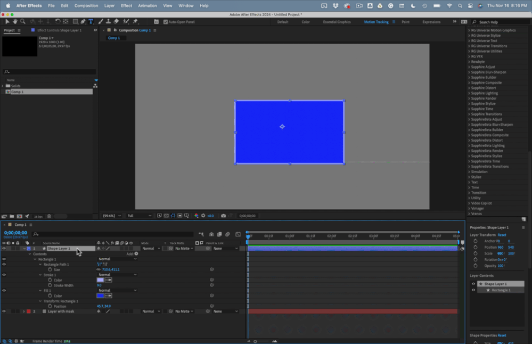Hide Layer with mask using eye icon
Image resolution: width=532 pixels, height=344 pixels.
click(x=4, y=312)
